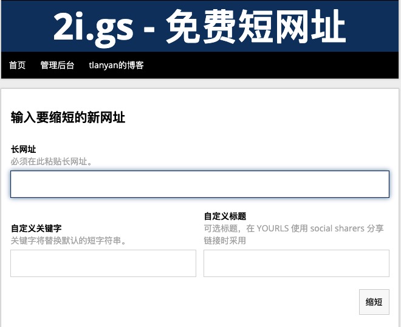Screen dimensions: 401x327
Task: Click the 输入要缩短的新网址 heading
Action: (x=68, y=118)
